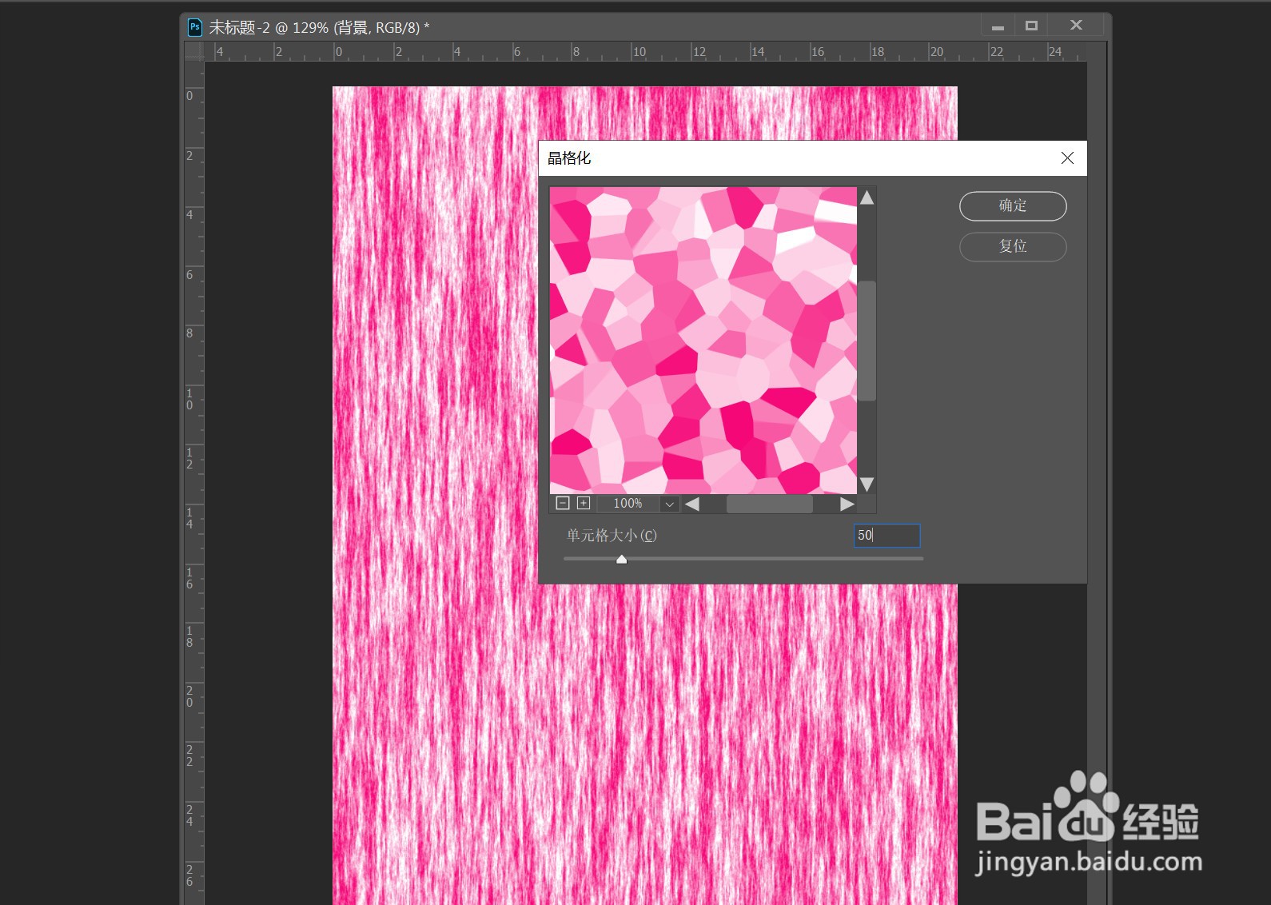Click the 单元格大小(C) label
The image size is (1271, 905).
(612, 535)
